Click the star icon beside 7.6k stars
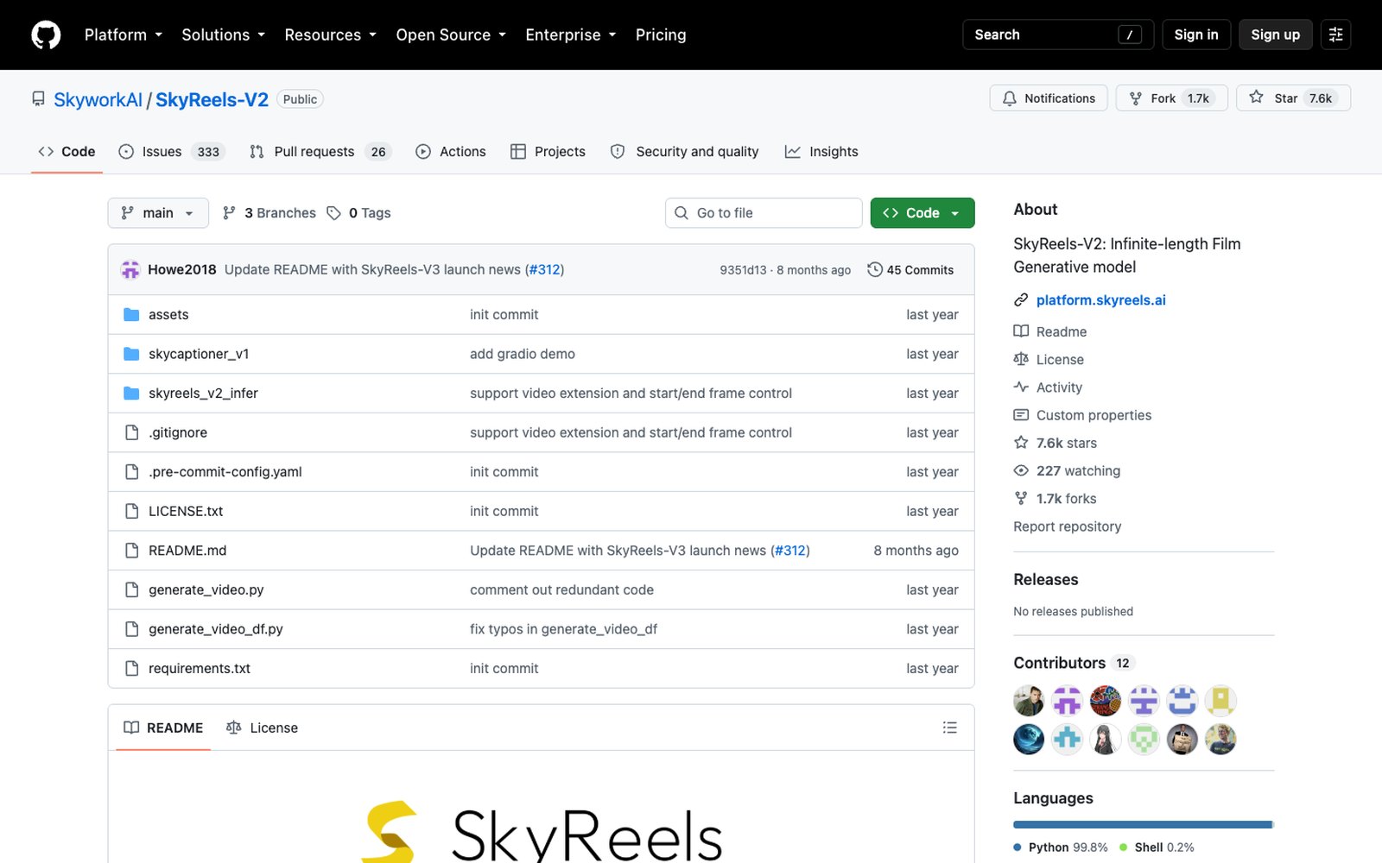The image size is (1382, 863). pos(1021,443)
